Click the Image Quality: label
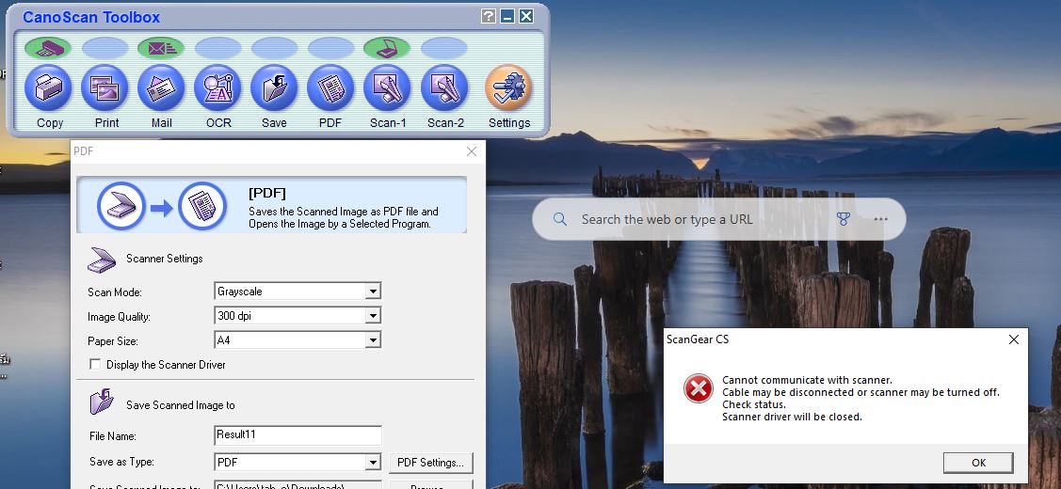The height and width of the screenshot is (489, 1061). (119, 317)
